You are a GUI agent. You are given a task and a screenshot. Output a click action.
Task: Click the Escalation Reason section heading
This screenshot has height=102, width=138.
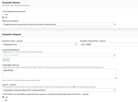(x=11, y=2)
